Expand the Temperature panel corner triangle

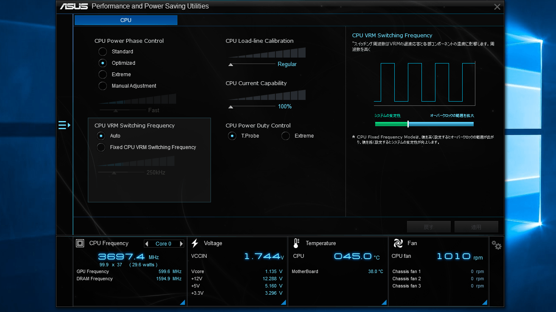(384, 302)
